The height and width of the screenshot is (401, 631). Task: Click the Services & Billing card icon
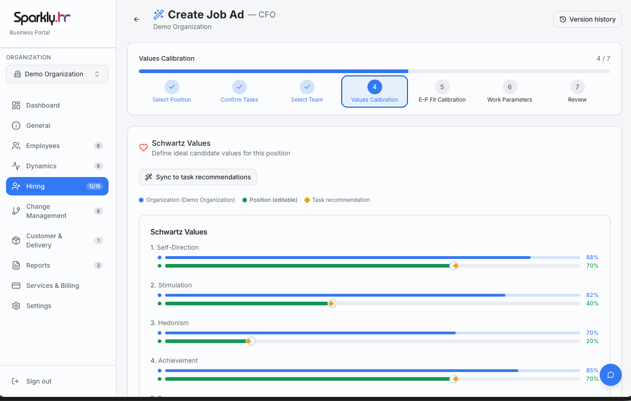click(x=16, y=286)
